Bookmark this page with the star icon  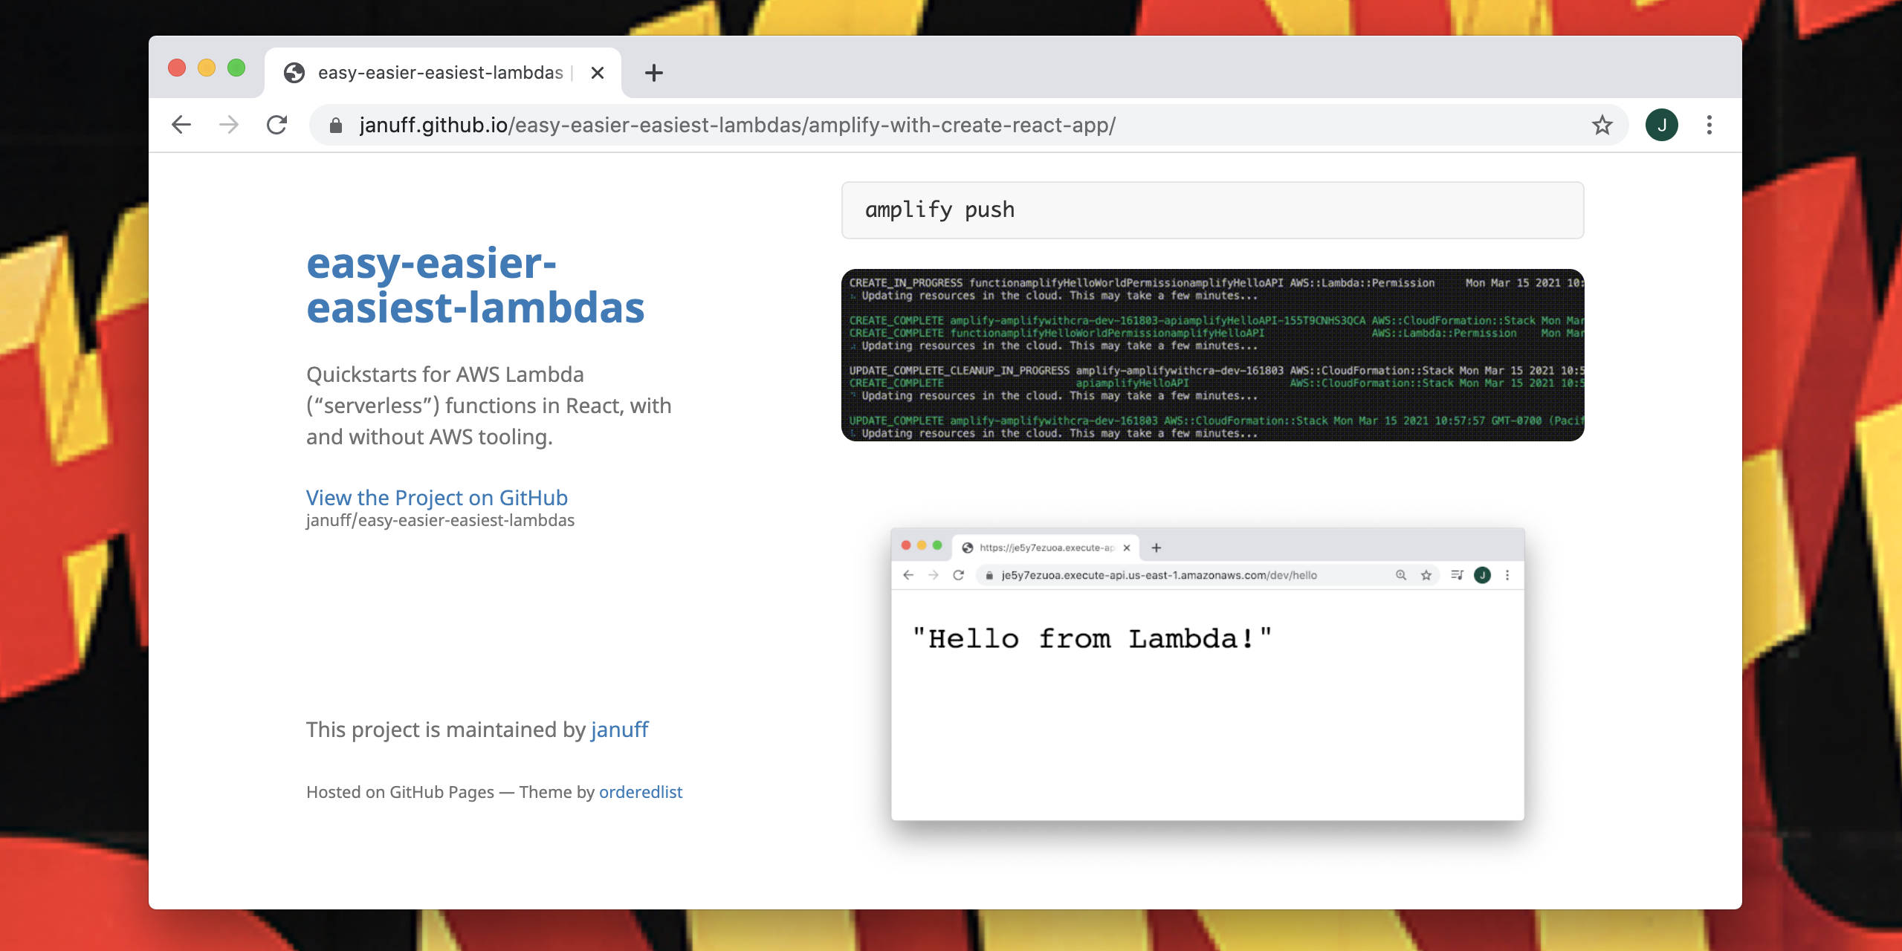[1602, 125]
